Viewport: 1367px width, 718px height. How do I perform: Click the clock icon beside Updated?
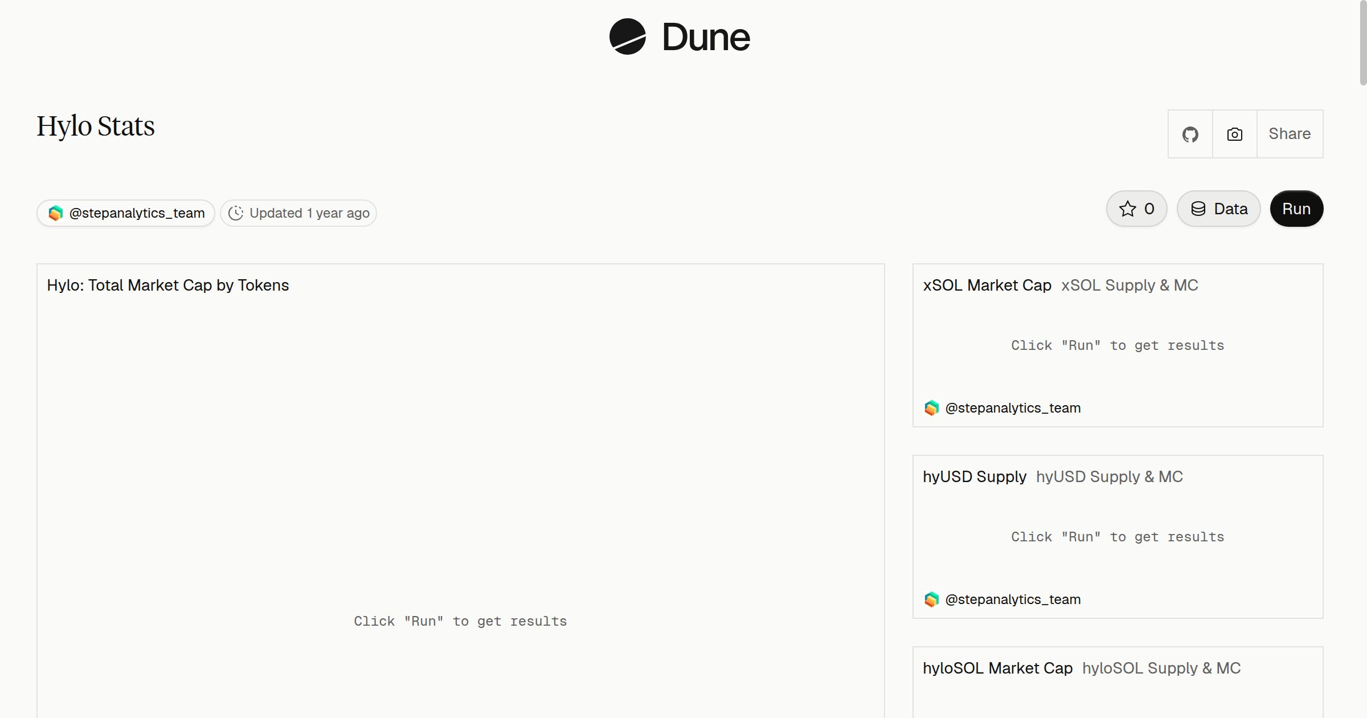tap(236, 213)
